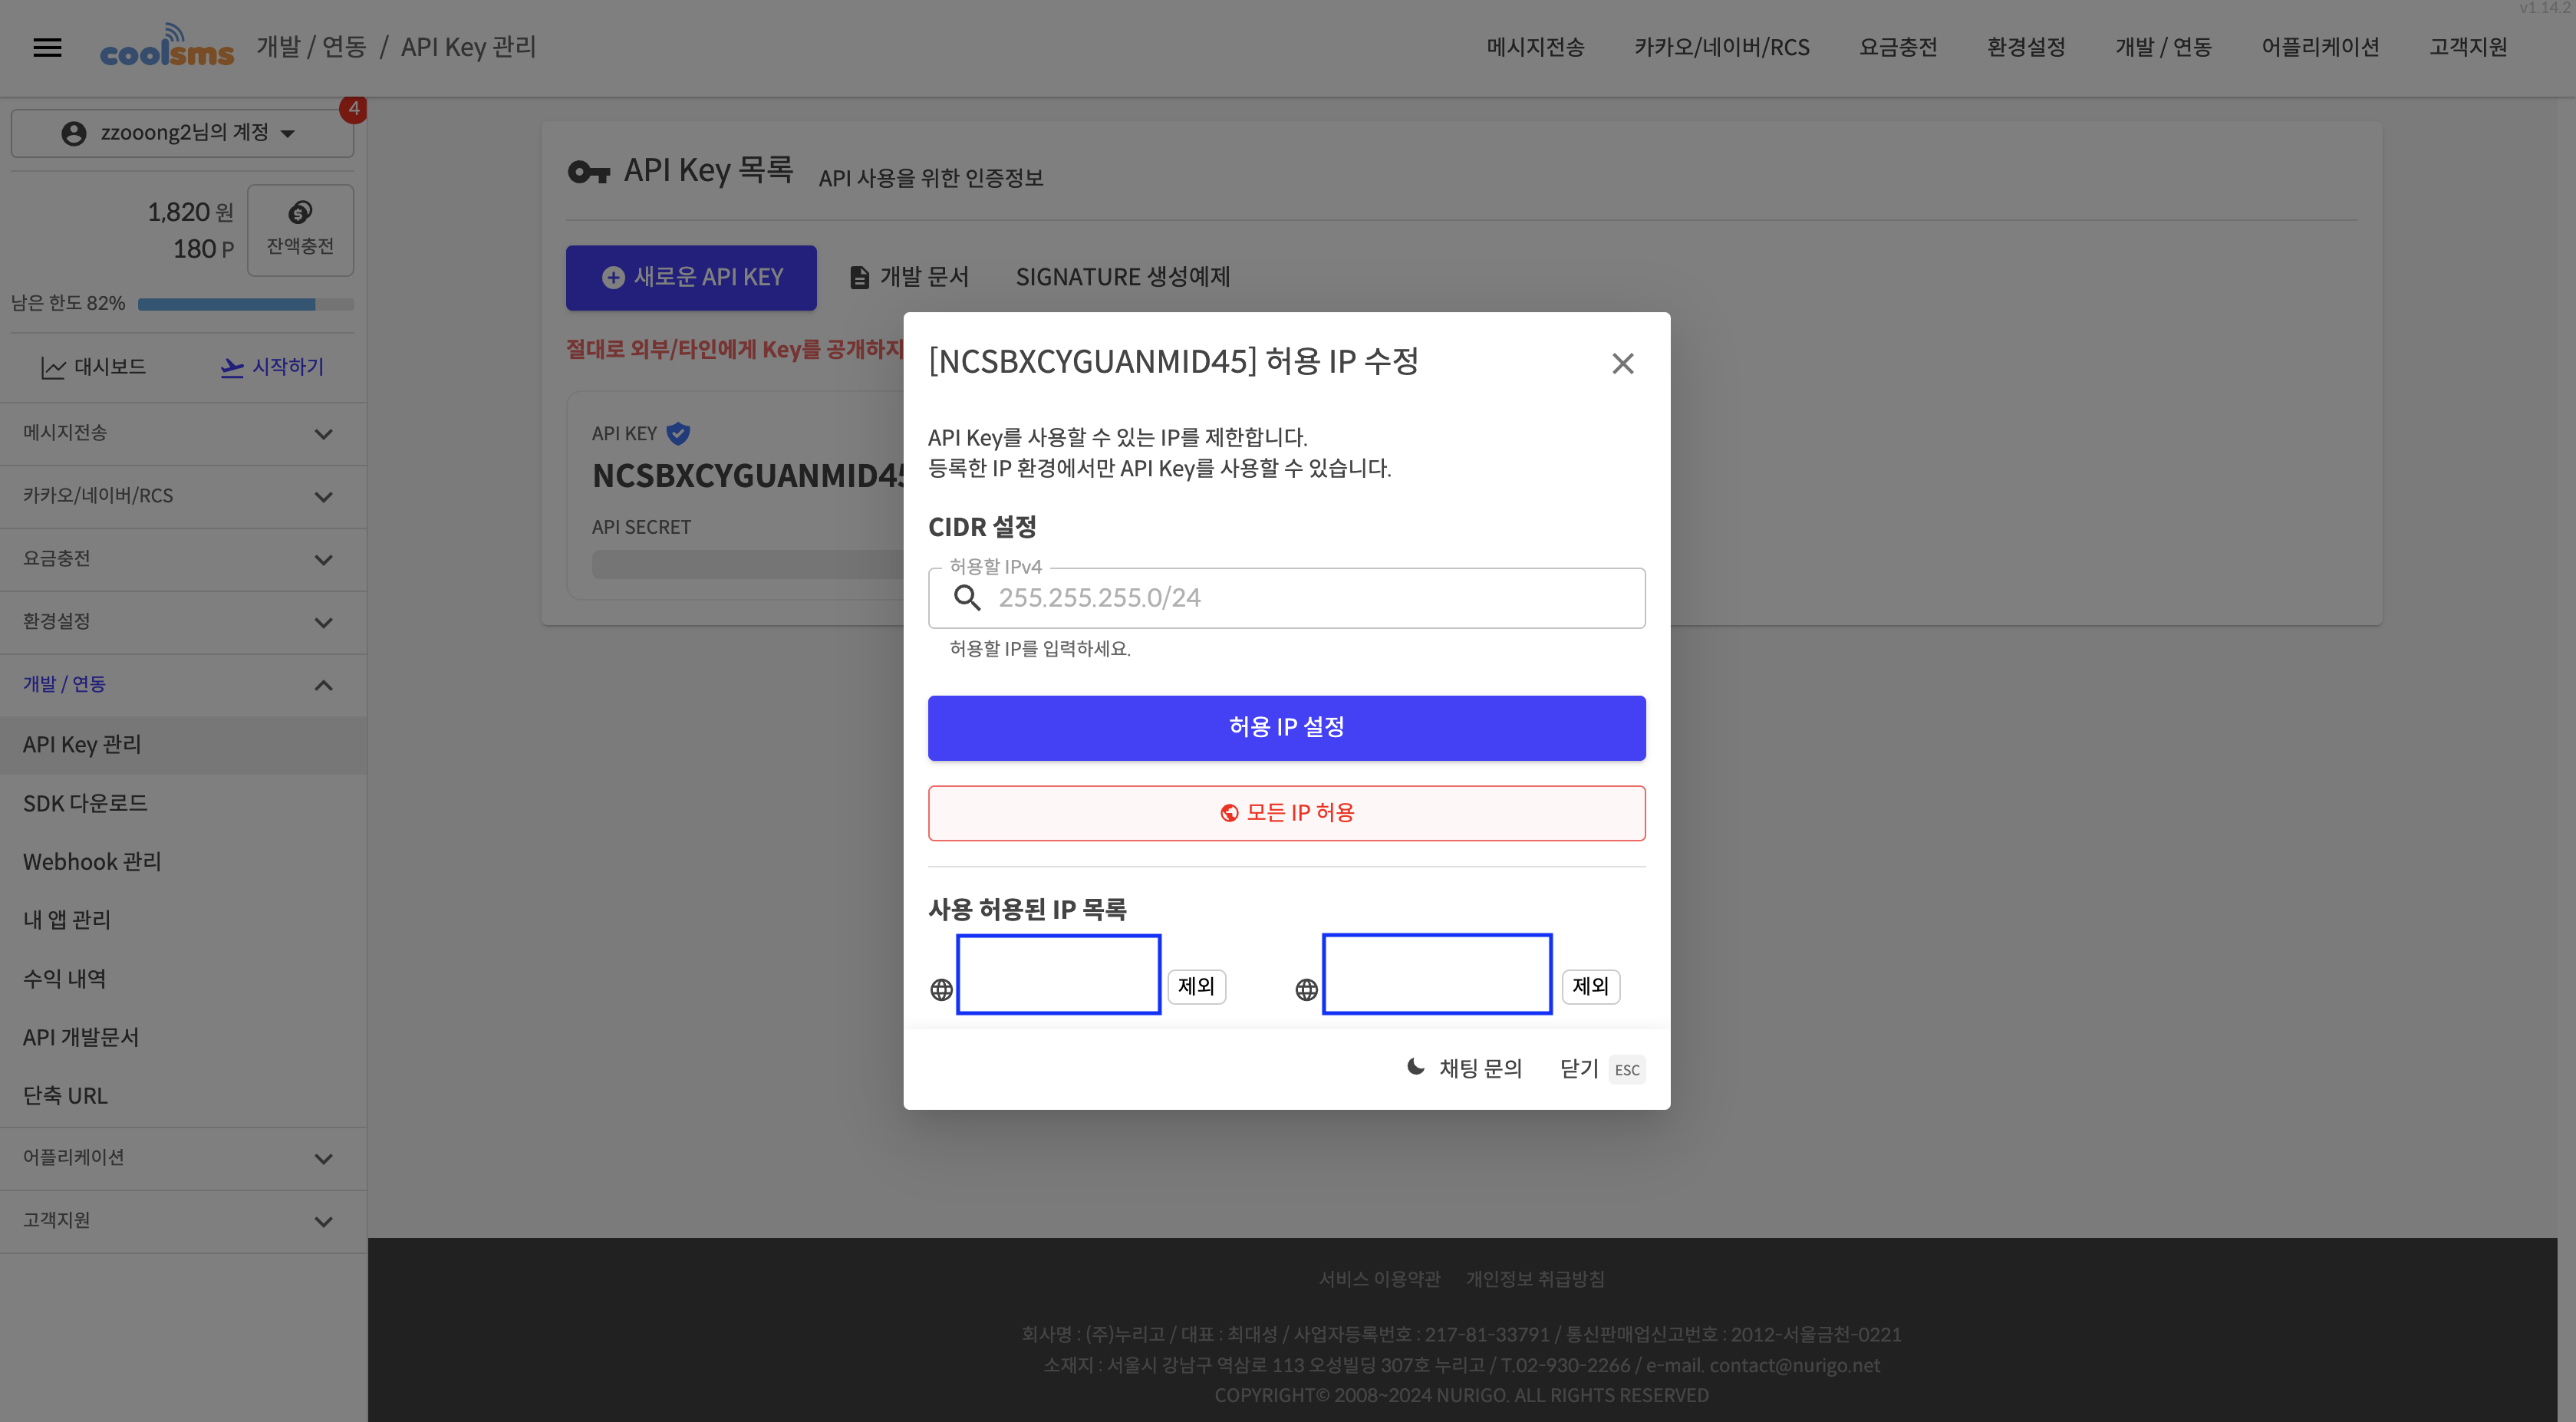Select Webhook 관리 in the sidebar

click(92, 861)
